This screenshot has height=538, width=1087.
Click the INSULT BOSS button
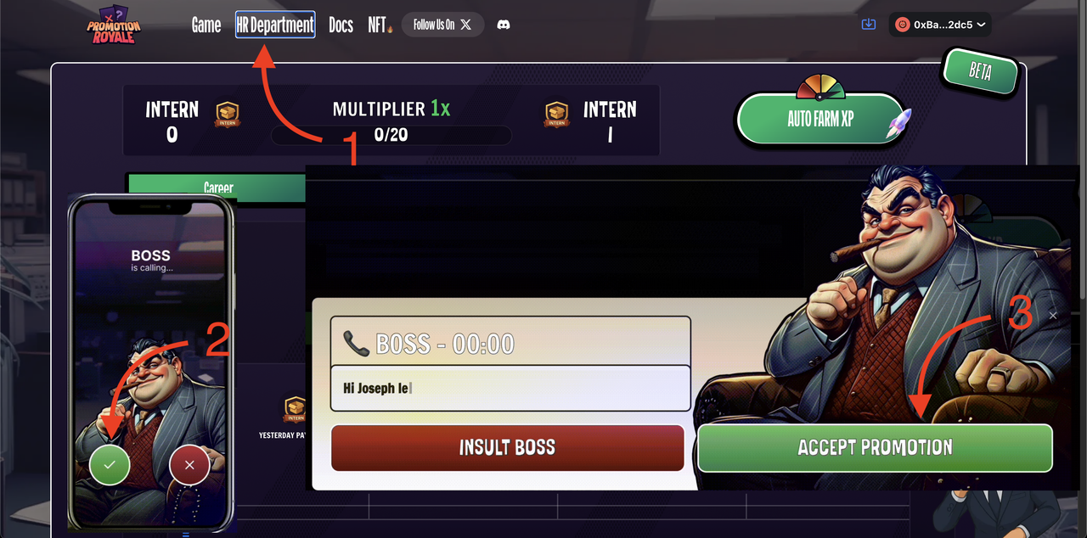(507, 447)
